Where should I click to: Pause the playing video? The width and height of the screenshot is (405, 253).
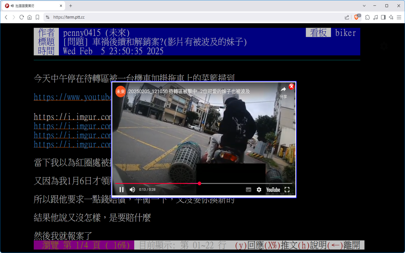pyautogui.click(x=121, y=189)
